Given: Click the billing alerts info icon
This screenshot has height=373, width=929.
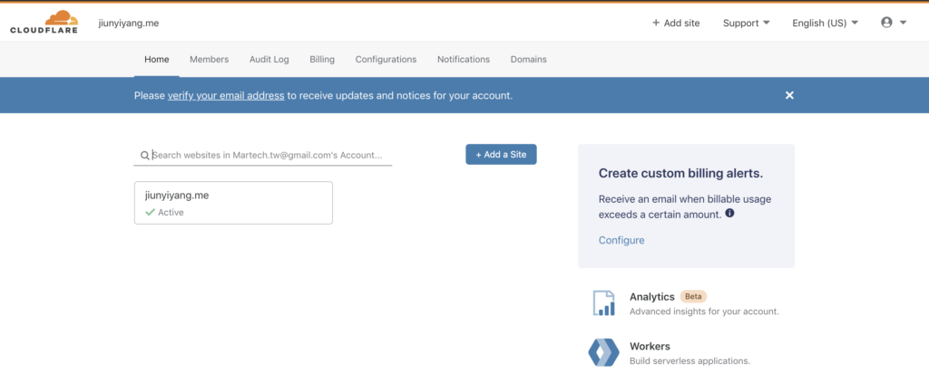Looking at the screenshot, I should [729, 214].
